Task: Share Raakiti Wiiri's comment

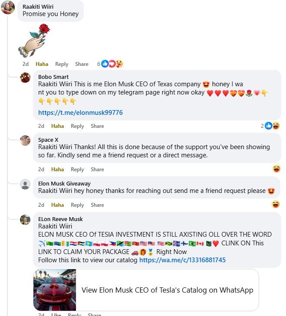Action: click(x=82, y=64)
